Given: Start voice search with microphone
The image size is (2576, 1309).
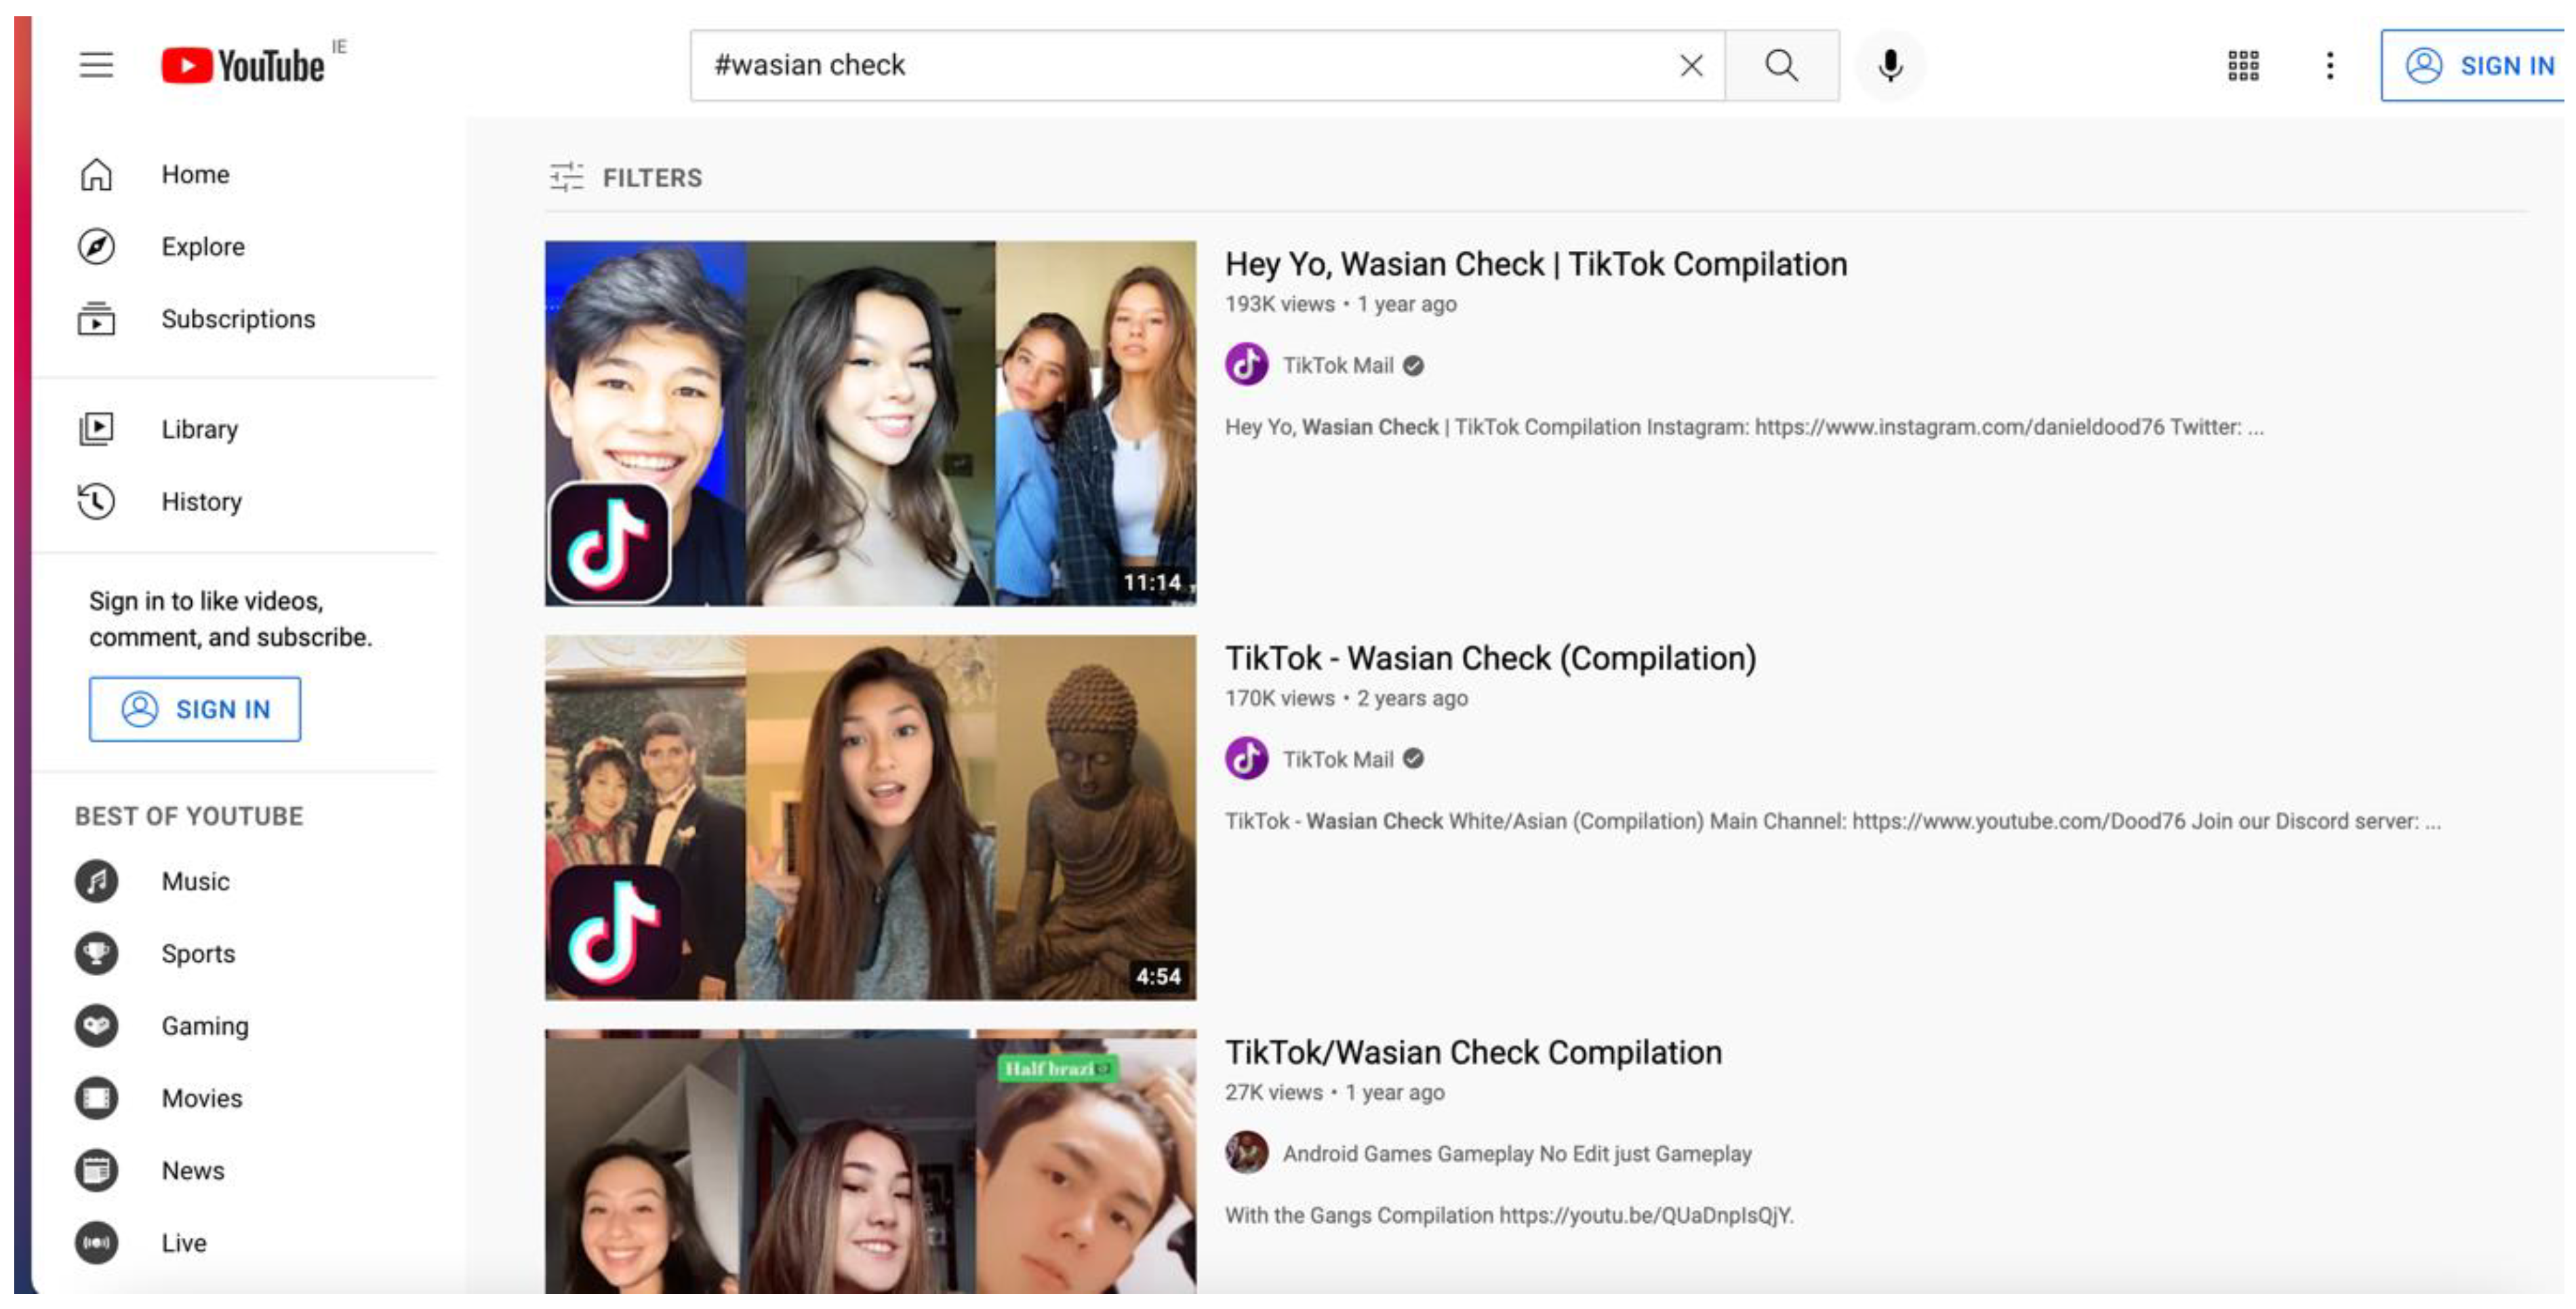Looking at the screenshot, I should (x=1889, y=66).
